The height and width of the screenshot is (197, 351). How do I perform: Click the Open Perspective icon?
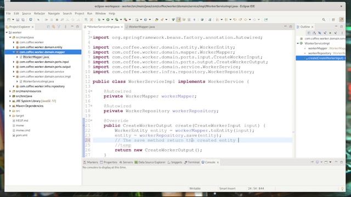[333, 20]
